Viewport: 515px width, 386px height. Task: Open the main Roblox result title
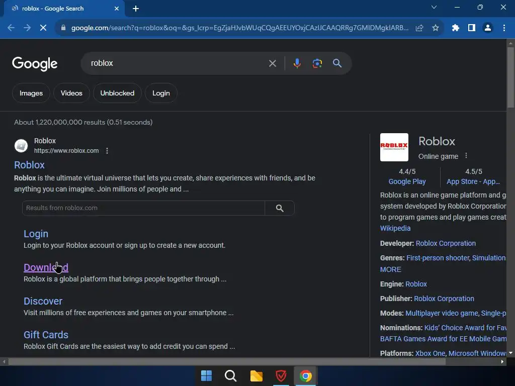(29, 165)
